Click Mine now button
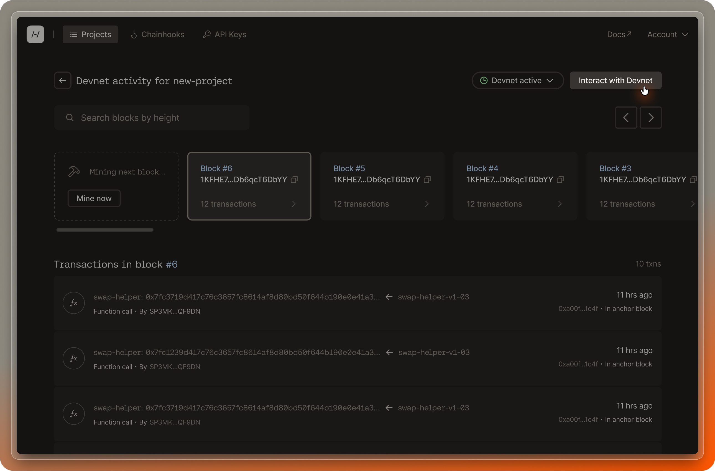 pyautogui.click(x=94, y=198)
